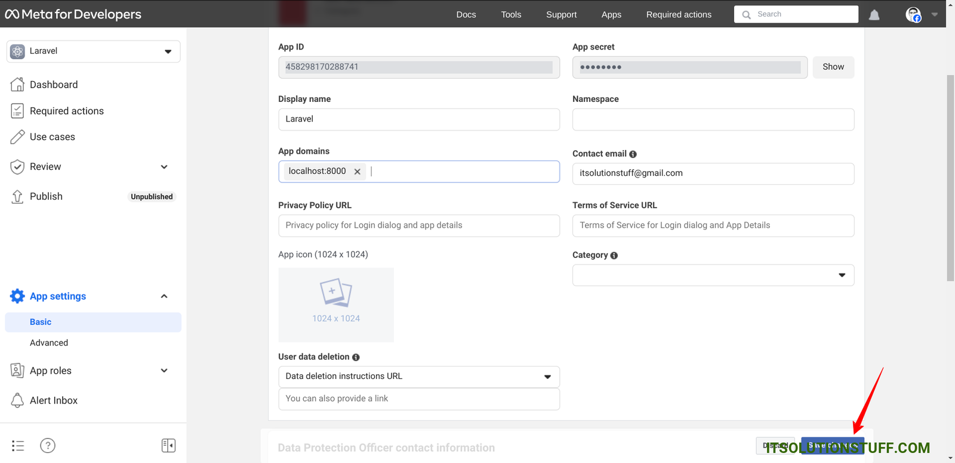Screen dimensions: 955x463
Task: Open the Docs menu in the top bar
Action: coord(466,15)
